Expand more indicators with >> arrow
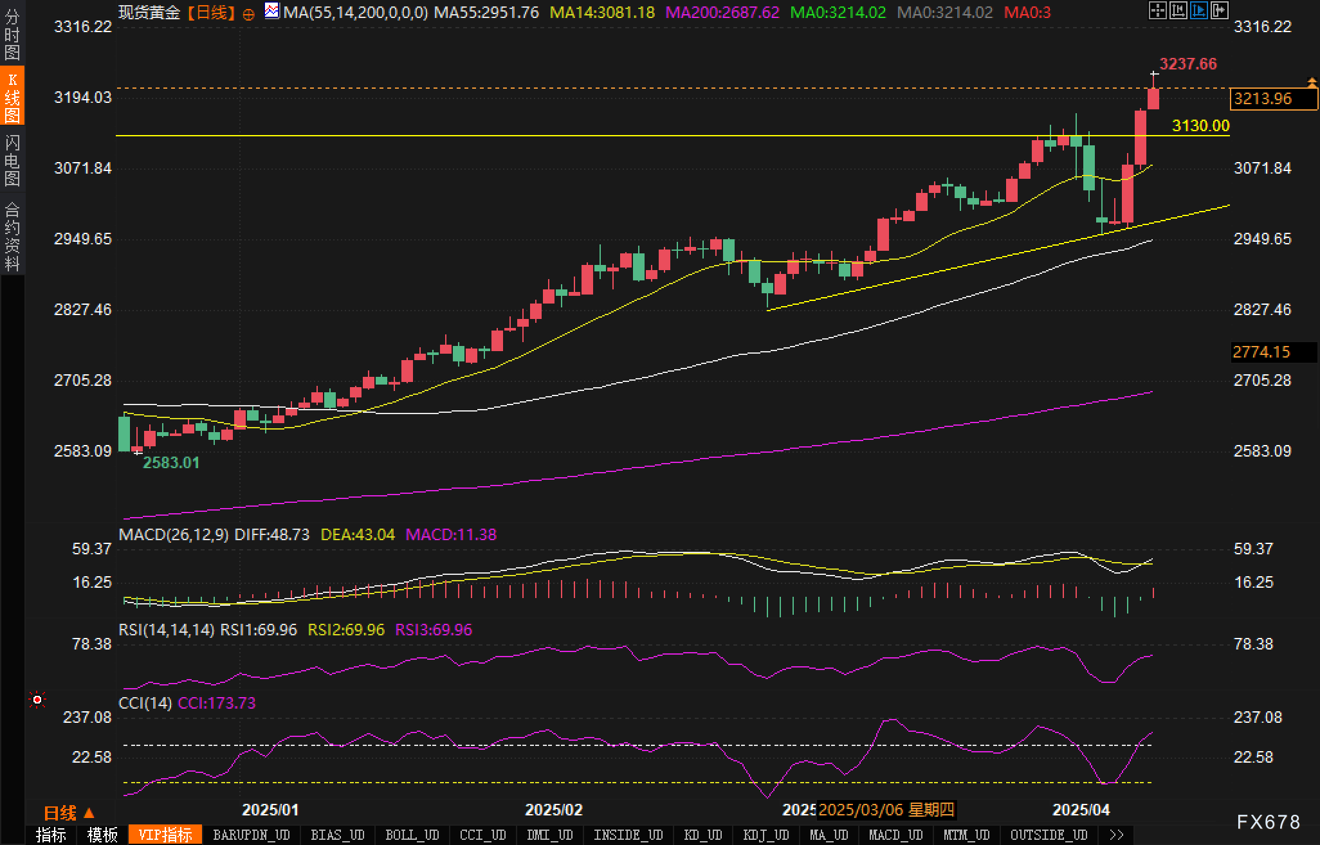1320x845 pixels. coord(1117,835)
